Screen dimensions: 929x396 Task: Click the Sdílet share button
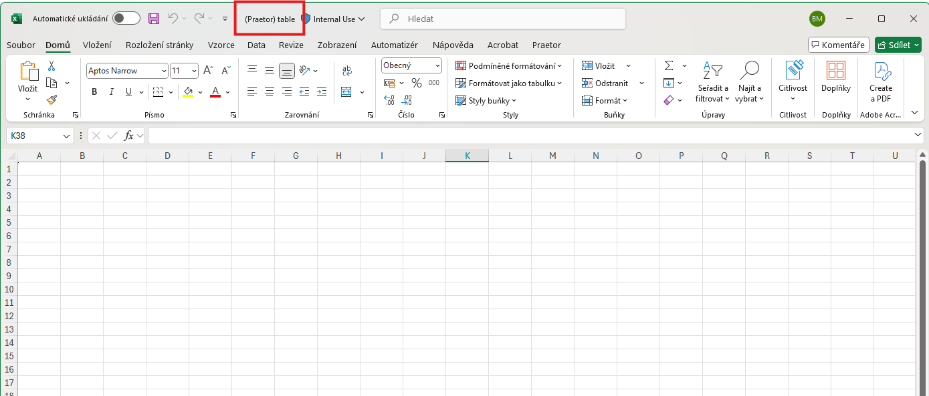[x=898, y=45]
